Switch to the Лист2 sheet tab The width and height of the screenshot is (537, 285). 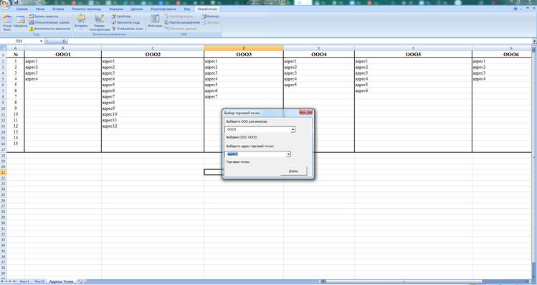(39, 281)
